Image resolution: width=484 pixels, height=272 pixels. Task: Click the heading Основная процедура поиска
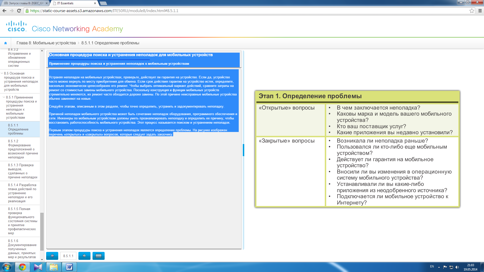point(131,55)
